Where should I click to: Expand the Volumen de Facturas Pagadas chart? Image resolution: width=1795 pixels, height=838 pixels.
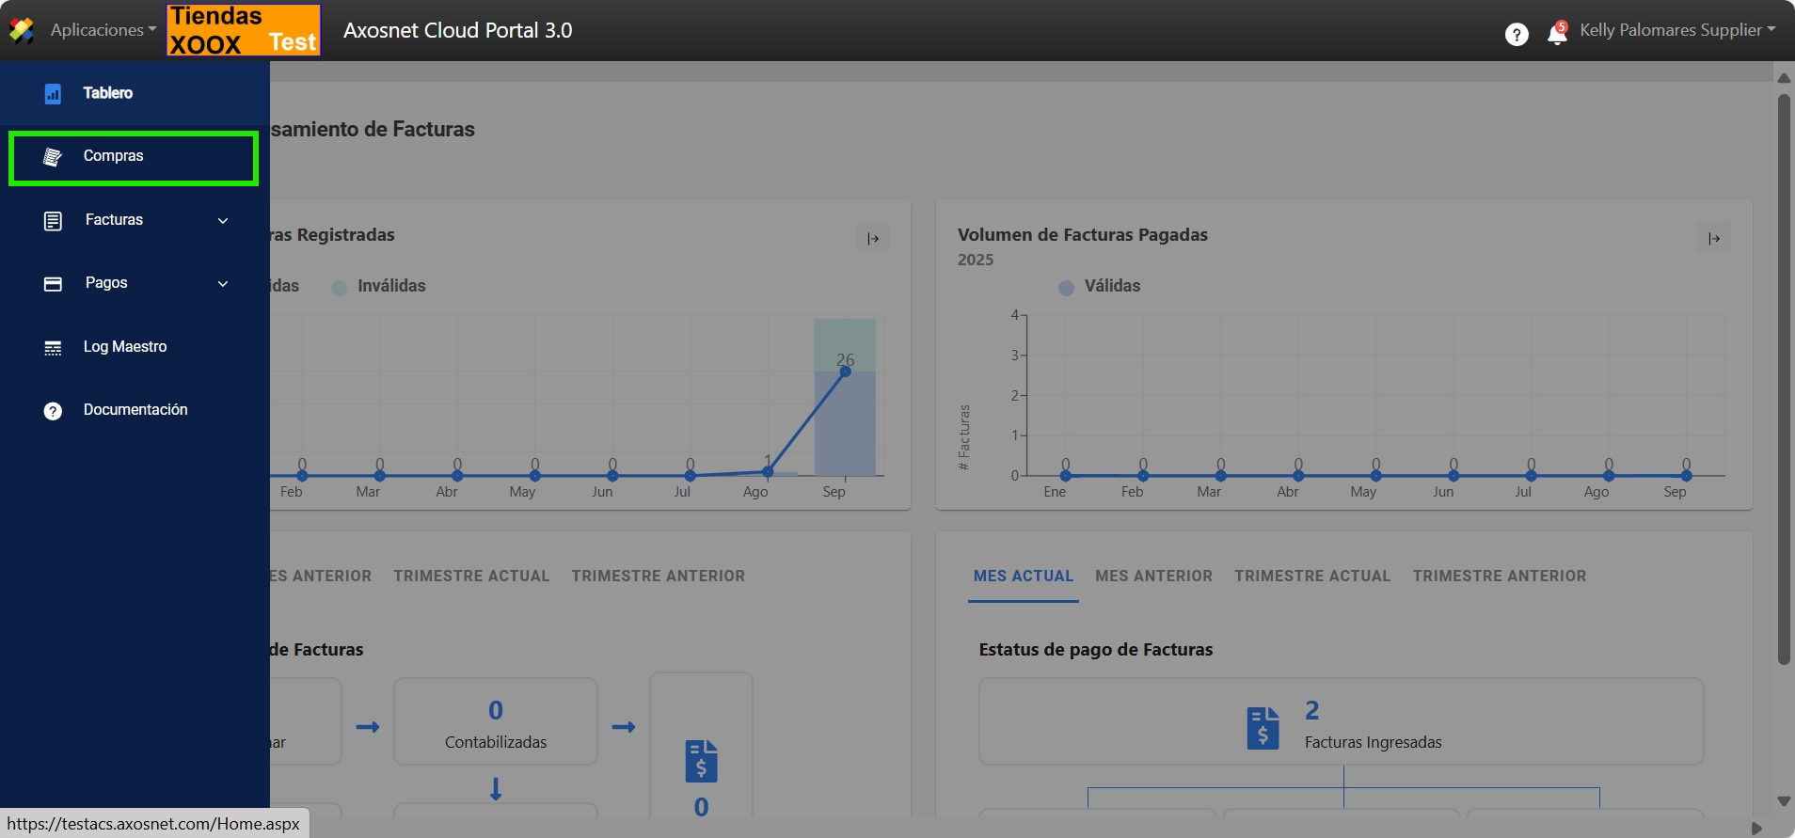[1713, 238]
